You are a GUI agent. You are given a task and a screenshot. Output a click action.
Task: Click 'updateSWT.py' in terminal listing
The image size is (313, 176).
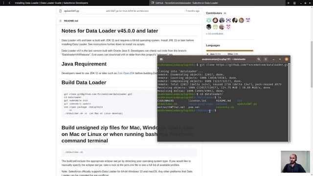pyautogui.click(x=247, y=104)
